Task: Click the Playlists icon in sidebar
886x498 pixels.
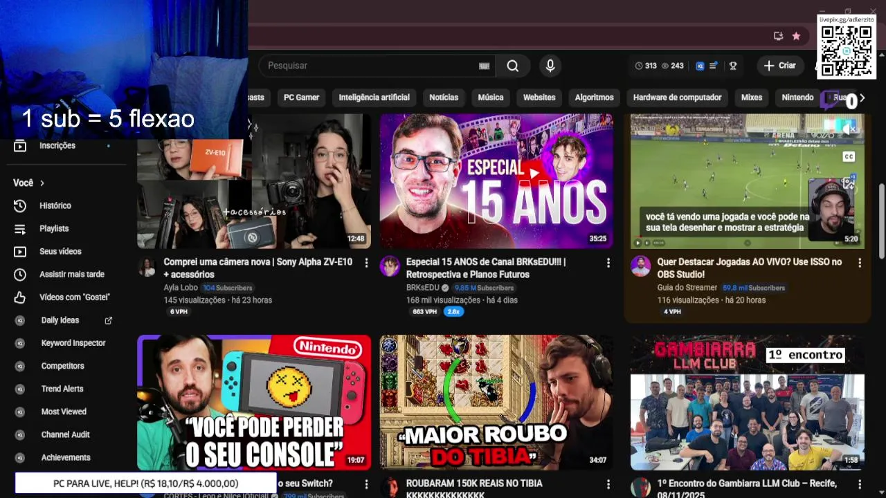Action: click(x=20, y=229)
